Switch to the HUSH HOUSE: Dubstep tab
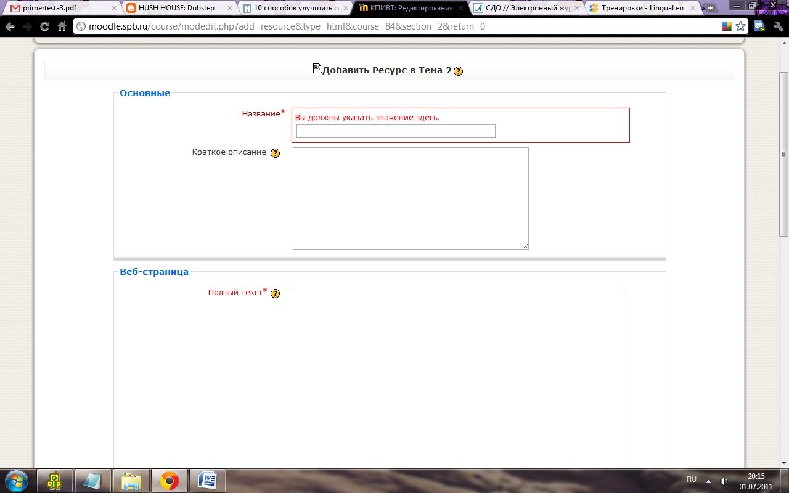789x493 pixels. click(x=179, y=9)
